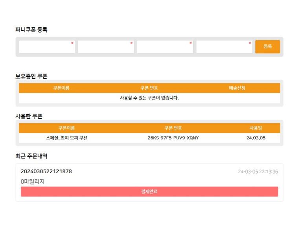Select the 배송신청 column header
The height and width of the screenshot is (236, 295).
237,88
